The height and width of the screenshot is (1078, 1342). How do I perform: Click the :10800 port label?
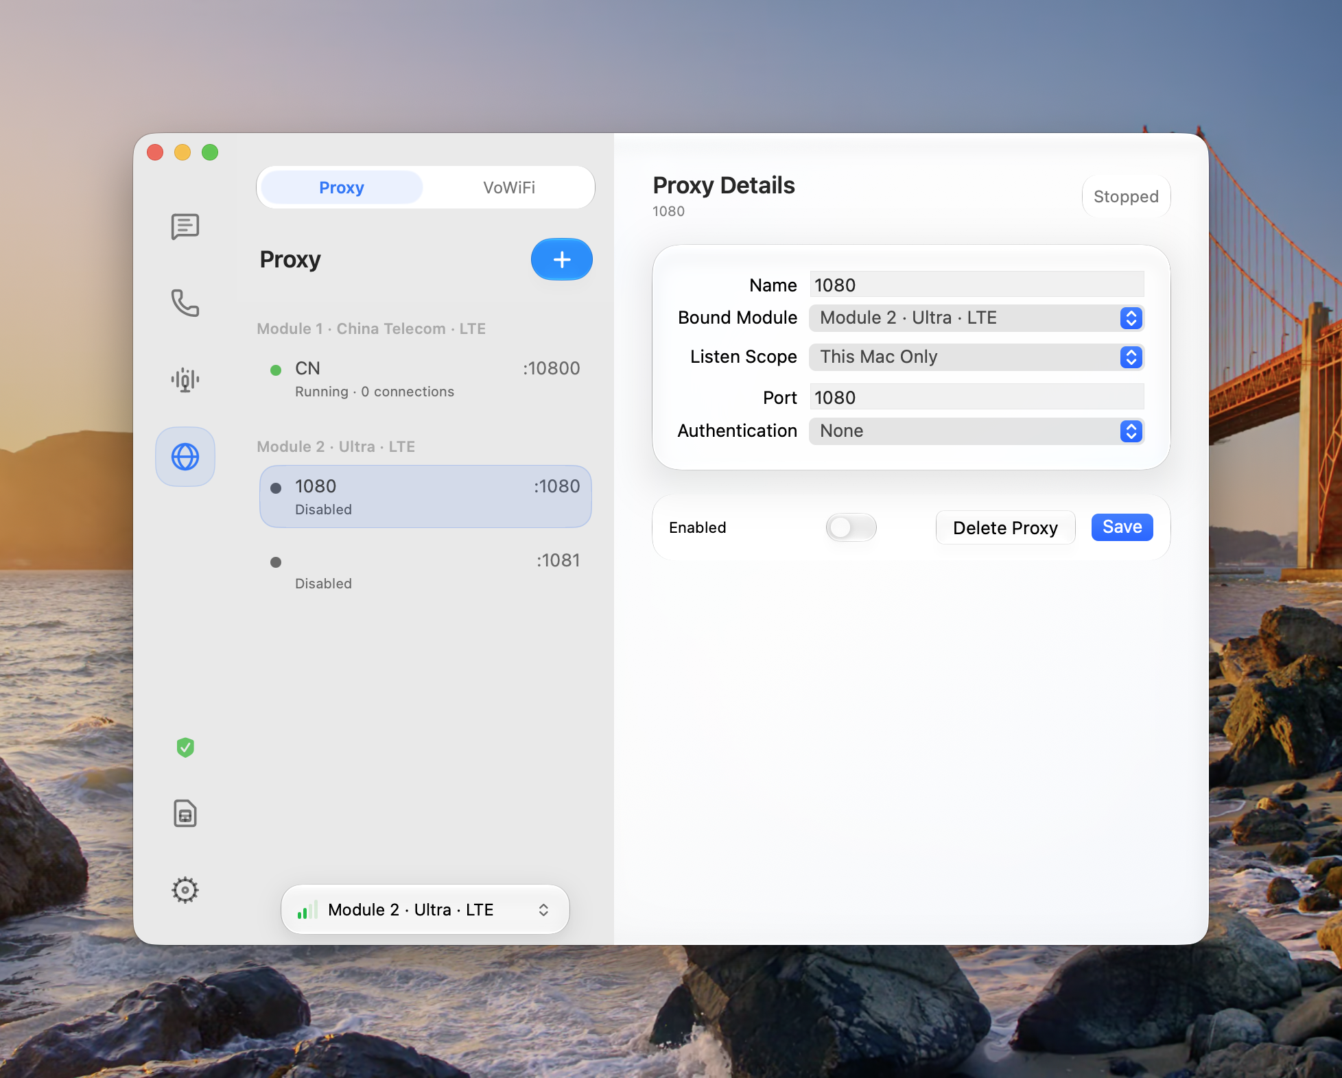[552, 369]
